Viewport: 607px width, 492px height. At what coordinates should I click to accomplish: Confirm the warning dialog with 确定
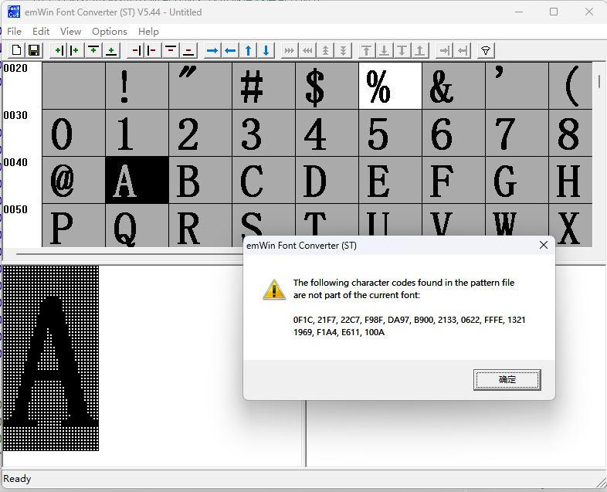click(x=507, y=379)
